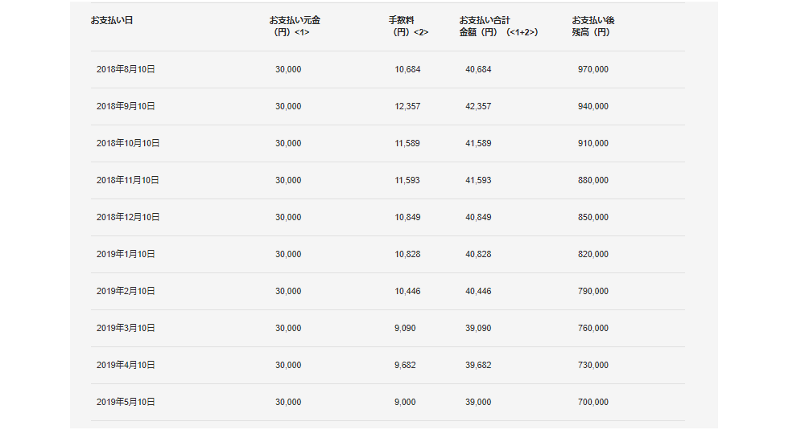Select the total amount 39,682
Screen dimensions: 805x438
(478, 366)
